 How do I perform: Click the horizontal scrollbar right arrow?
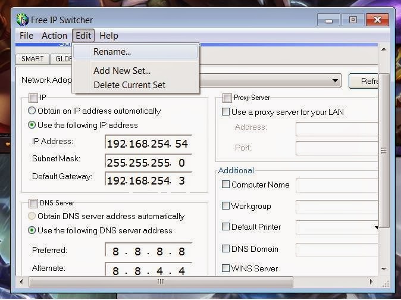pos(371,282)
